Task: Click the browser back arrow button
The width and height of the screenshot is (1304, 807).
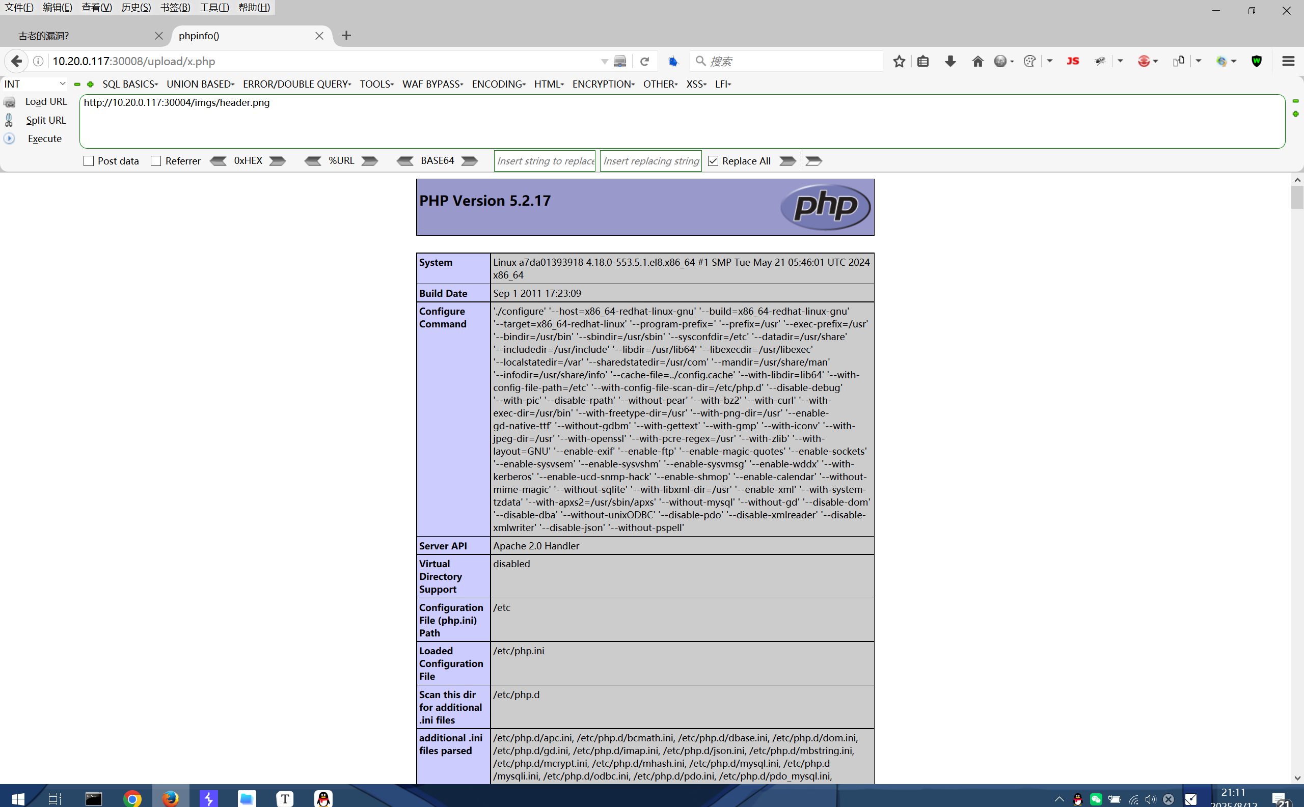Action: [16, 61]
